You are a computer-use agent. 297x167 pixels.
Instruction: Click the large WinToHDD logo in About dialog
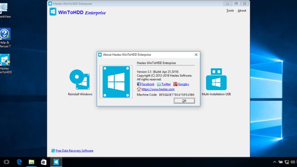coord(116,82)
